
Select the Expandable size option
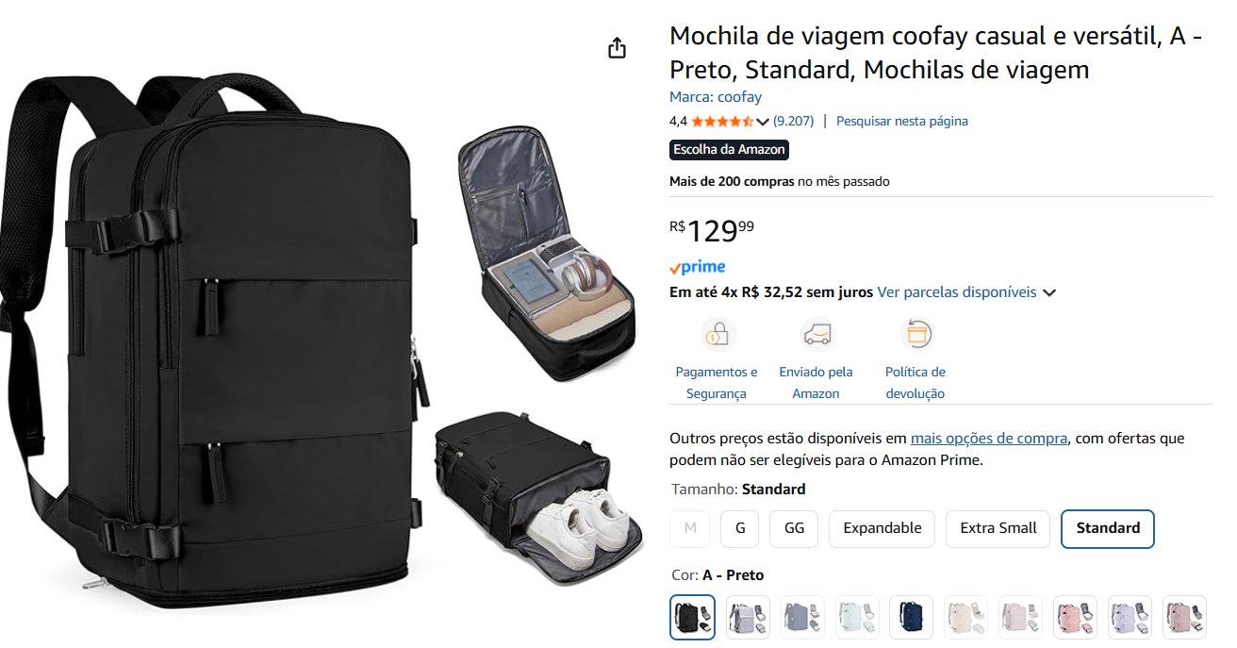[882, 528]
